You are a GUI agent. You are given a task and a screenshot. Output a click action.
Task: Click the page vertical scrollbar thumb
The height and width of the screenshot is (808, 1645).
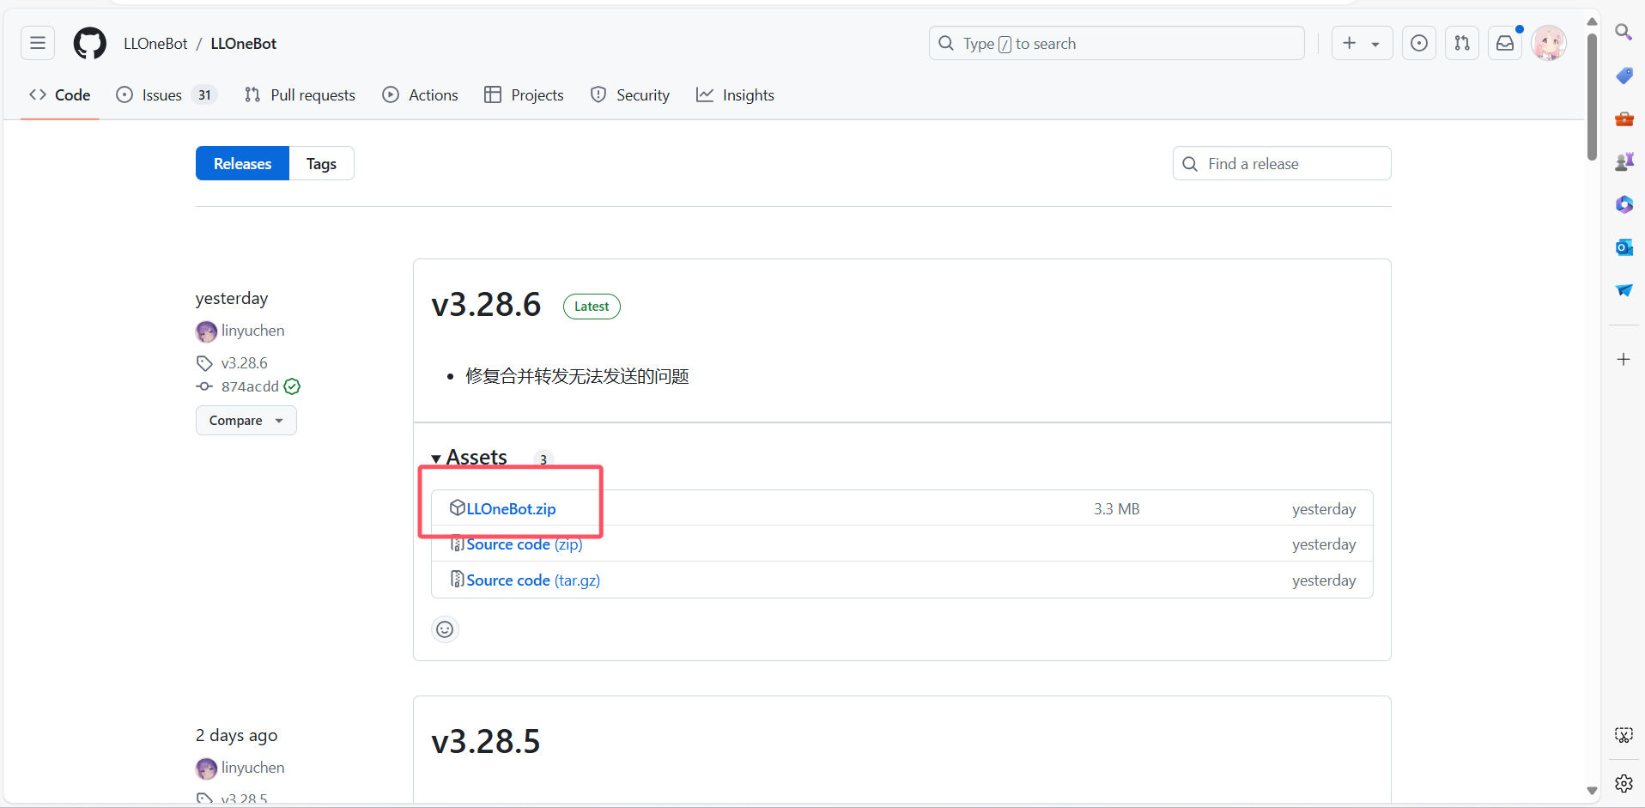click(1592, 94)
